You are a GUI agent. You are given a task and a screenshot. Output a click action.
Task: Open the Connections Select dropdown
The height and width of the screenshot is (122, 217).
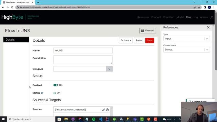pyautogui.click(x=186, y=49)
